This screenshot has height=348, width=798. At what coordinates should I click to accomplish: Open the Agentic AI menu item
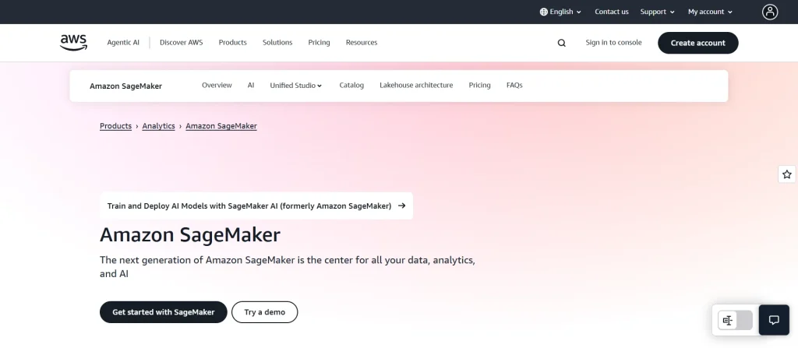(x=123, y=43)
